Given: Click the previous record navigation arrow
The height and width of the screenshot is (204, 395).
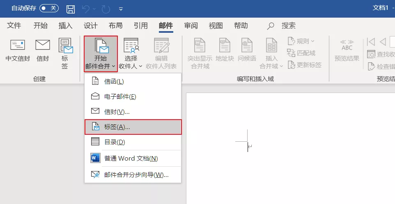Looking at the screenshot, I should click(383, 42).
